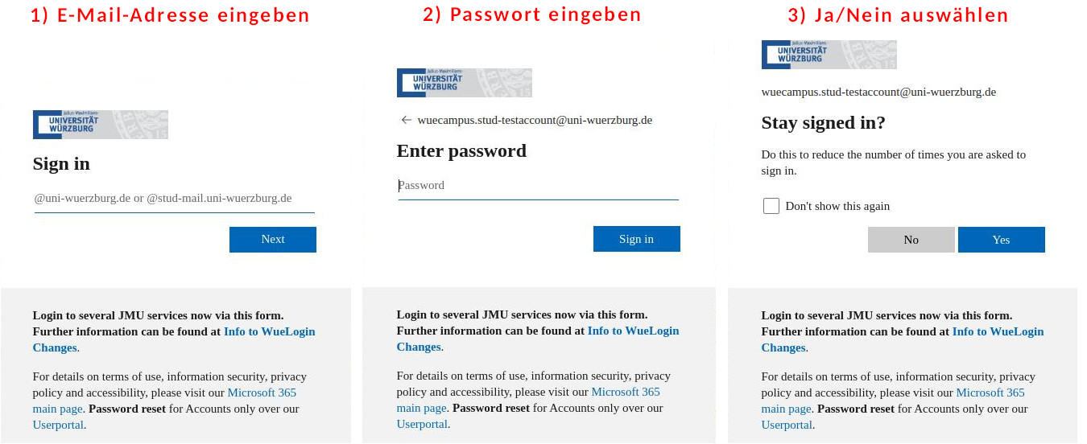1087x444 pixels.
Task: Click into the Password field
Action: 538,185
